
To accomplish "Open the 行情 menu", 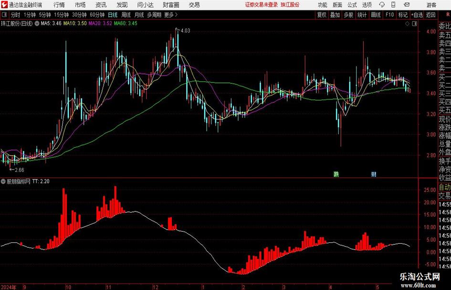I will click(x=59, y=5).
